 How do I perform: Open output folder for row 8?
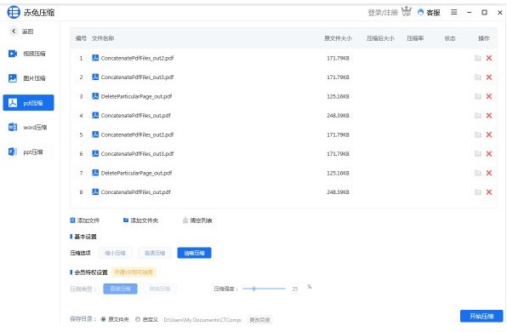[478, 192]
